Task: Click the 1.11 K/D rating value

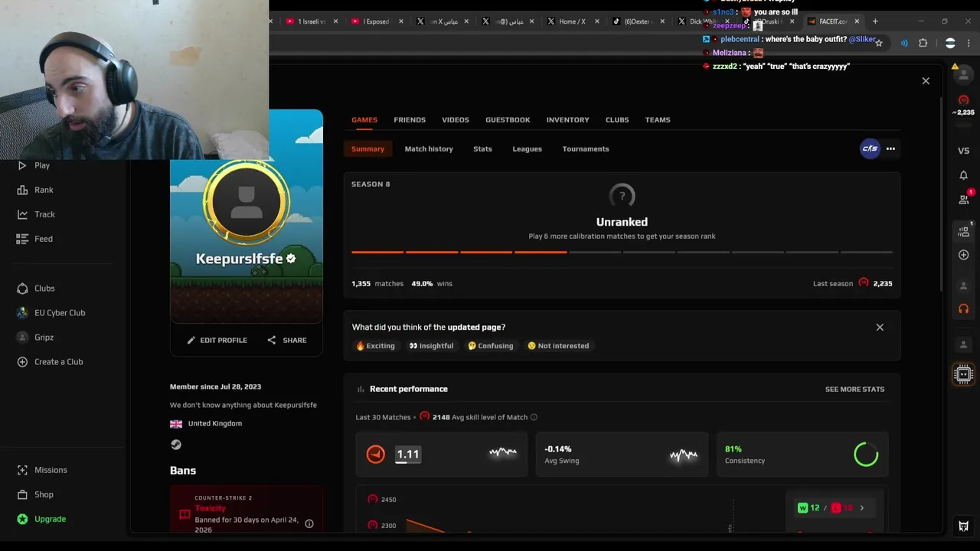Action: coord(408,455)
